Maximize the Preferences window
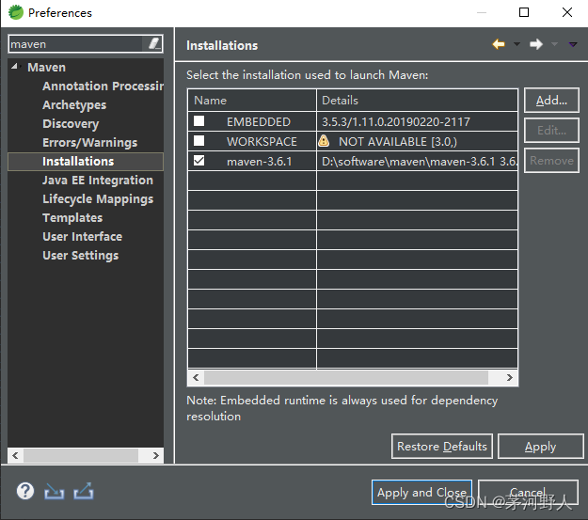 [x=524, y=12]
